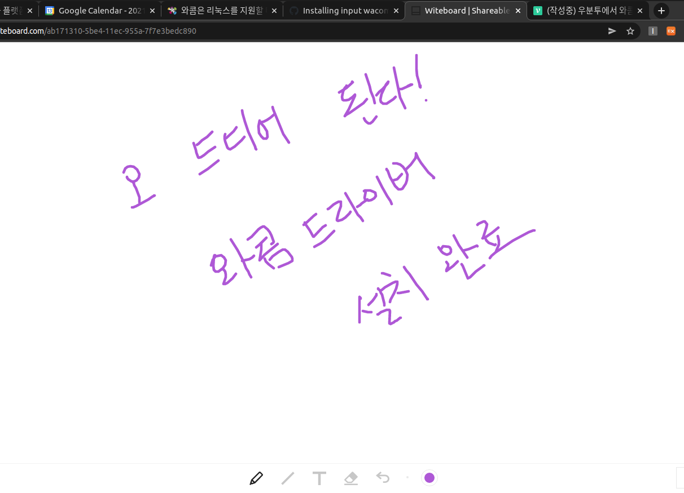The image size is (684, 493).
Task: Switch to Google Calendar tab
Action: 99,11
